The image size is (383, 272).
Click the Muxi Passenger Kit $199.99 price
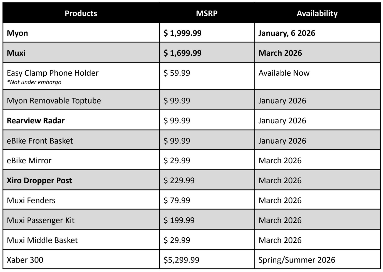point(179,220)
